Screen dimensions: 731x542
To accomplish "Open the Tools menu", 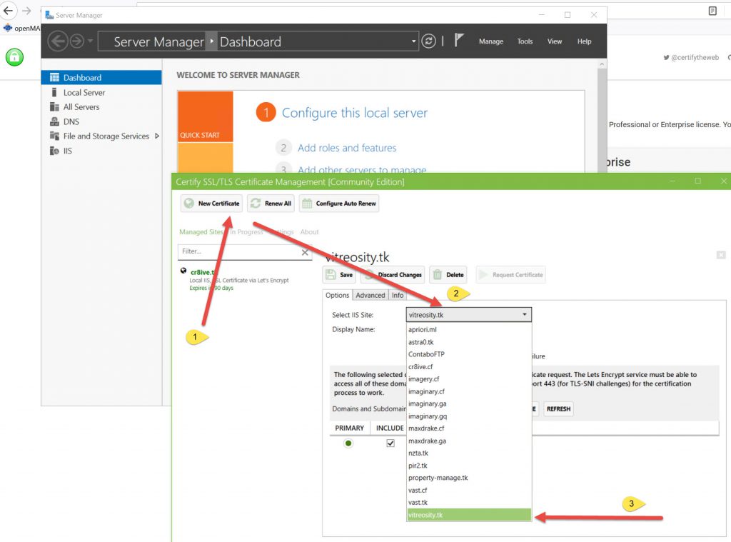I will tap(525, 41).
